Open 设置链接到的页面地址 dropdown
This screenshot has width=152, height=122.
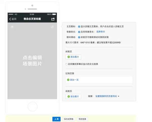107,96
